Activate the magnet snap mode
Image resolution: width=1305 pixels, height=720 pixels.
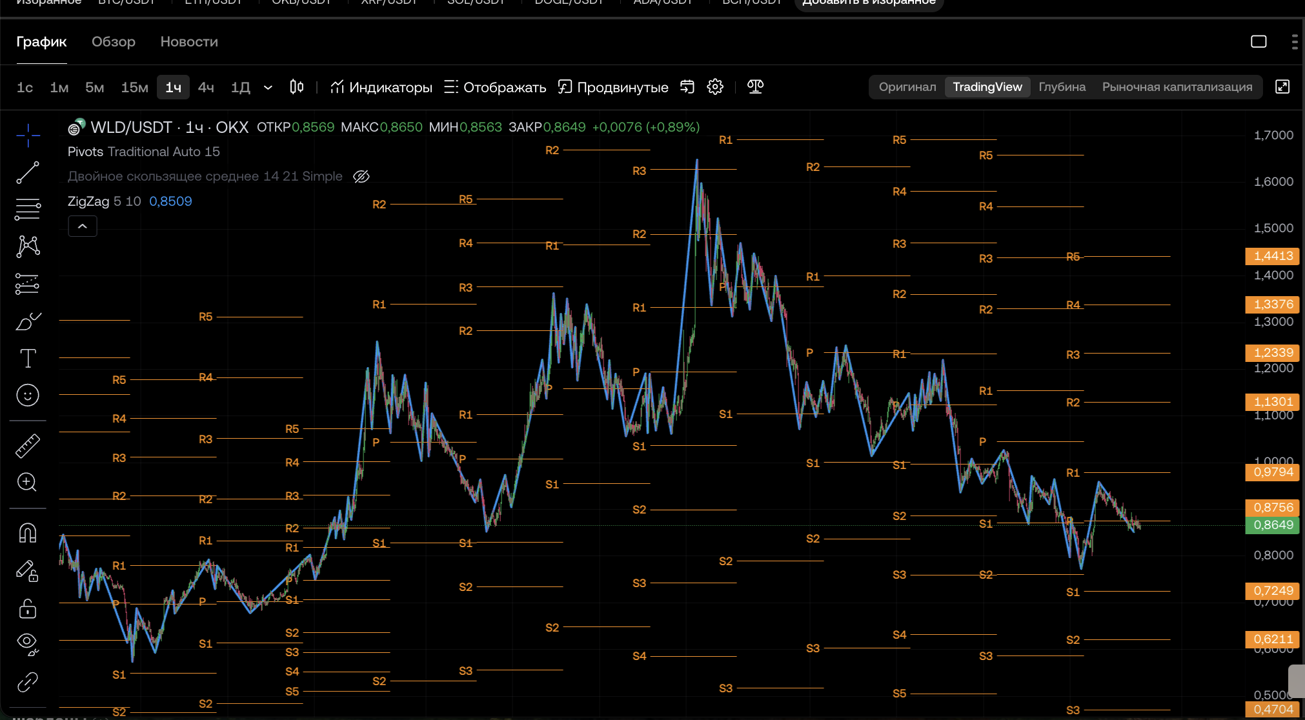(x=28, y=533)
